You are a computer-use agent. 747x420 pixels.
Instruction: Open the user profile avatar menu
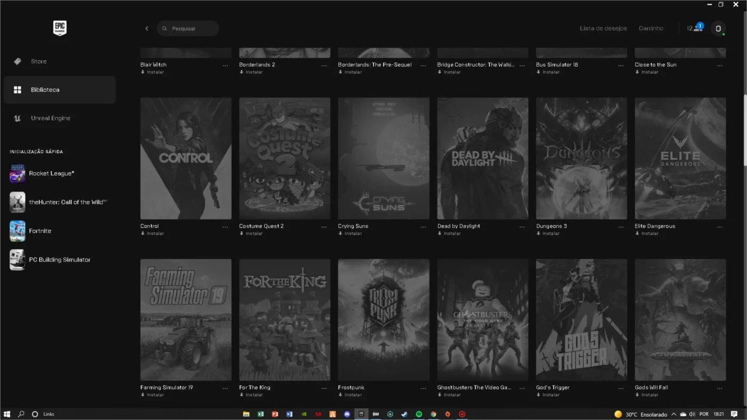pyautogui.click(x=718, y=28)
